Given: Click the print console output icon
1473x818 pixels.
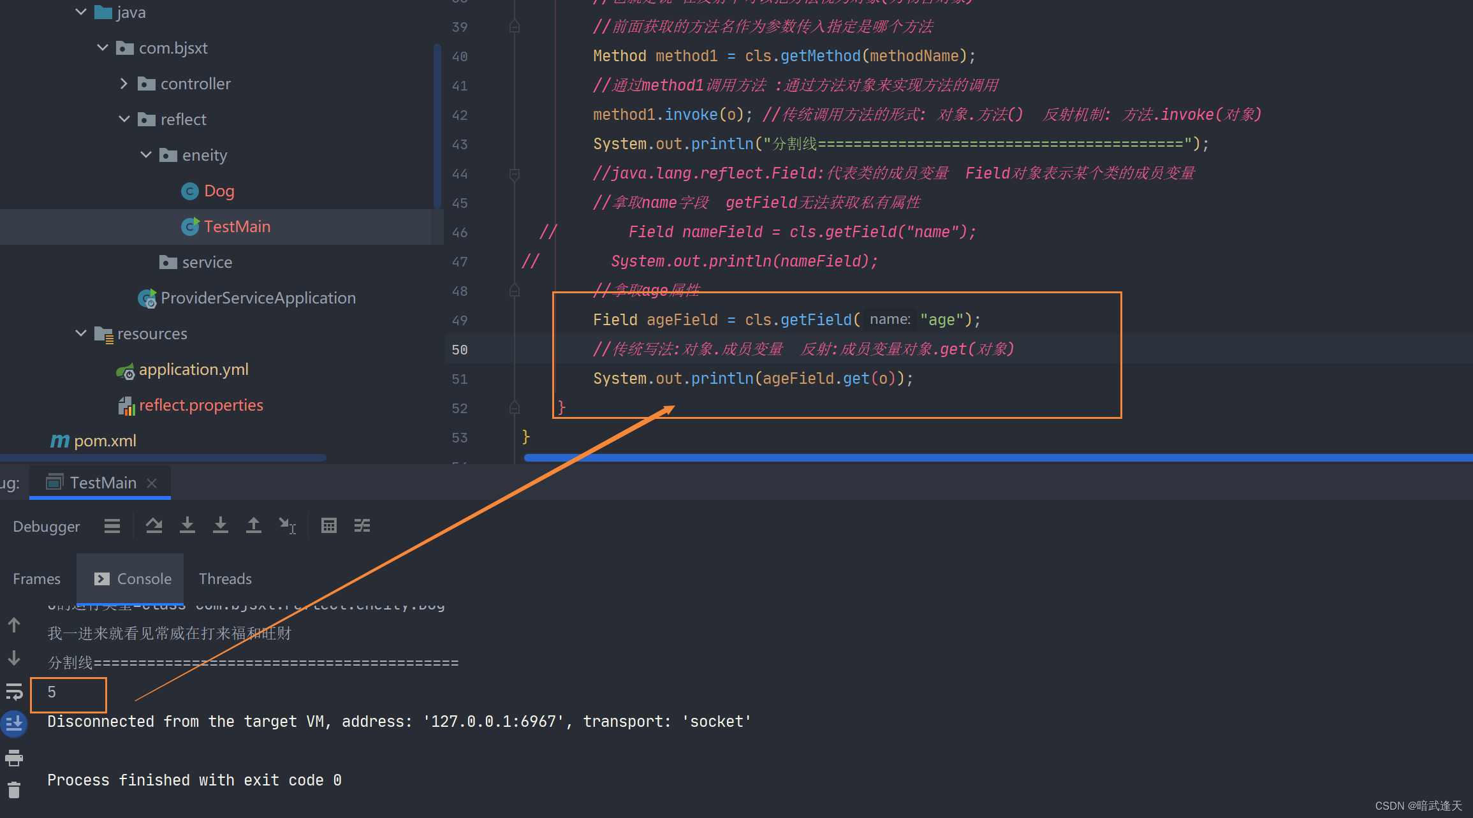Looking at the screenshot, I should tap(14, 758).
